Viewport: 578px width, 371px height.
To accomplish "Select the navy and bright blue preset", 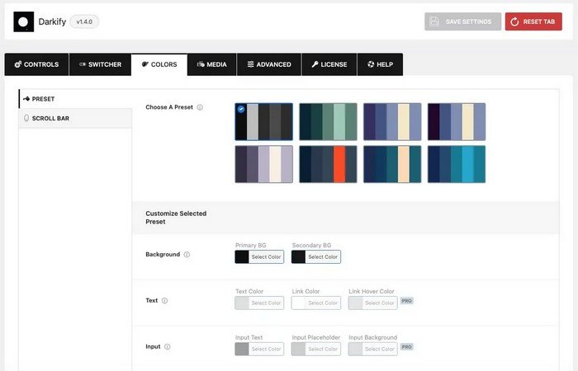I will (457, 164).
